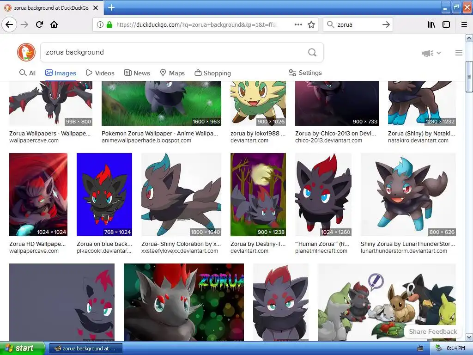Click the green secure padlock icon
The image size is (473, 355).
pos(109,25)
